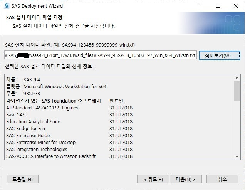This screenshot has height=190, width=245.
Task: Click 'Microsoft Windows Workstation for x64' platform text
Action: click(x=65, y=86)
